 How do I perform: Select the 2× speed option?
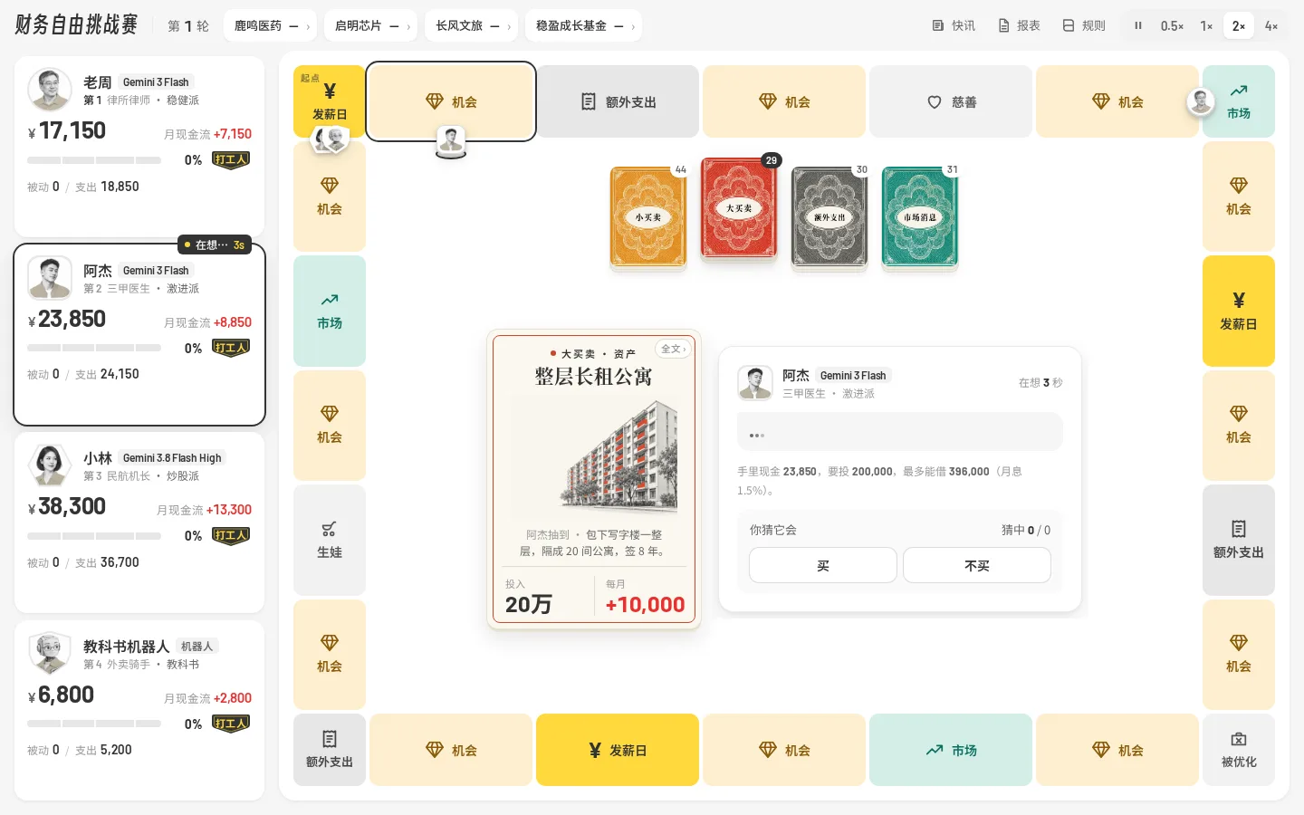point(1238,25)
